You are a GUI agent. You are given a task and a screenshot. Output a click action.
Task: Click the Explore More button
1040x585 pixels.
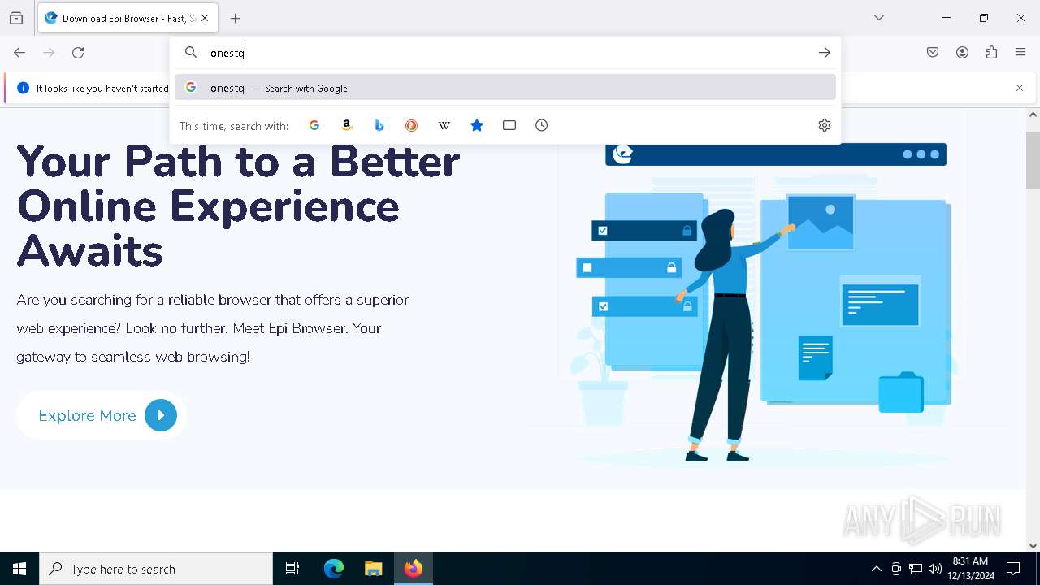pos(102,415)
